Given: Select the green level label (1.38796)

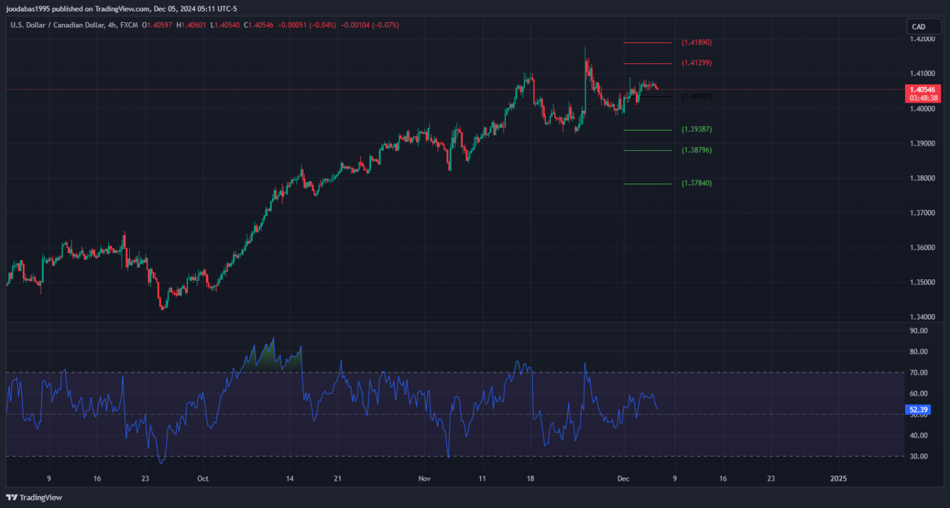Looking at the screenshot, I should click(x=697, y=150).
